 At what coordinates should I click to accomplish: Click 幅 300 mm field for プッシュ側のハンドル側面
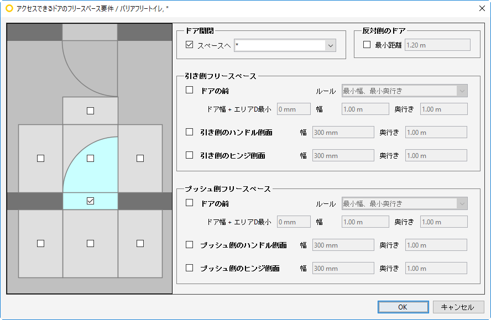click(343, 245)
